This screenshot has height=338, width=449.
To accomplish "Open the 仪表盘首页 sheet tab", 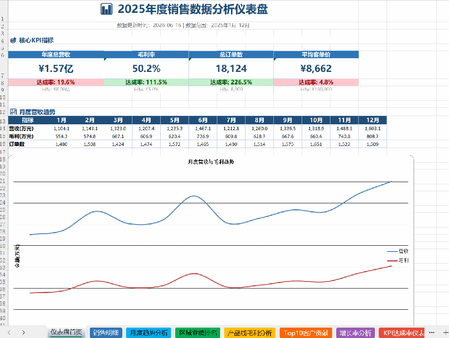I will [67, 333].
